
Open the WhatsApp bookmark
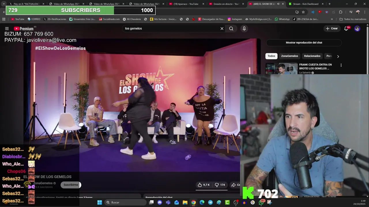(x=282, y=19)
